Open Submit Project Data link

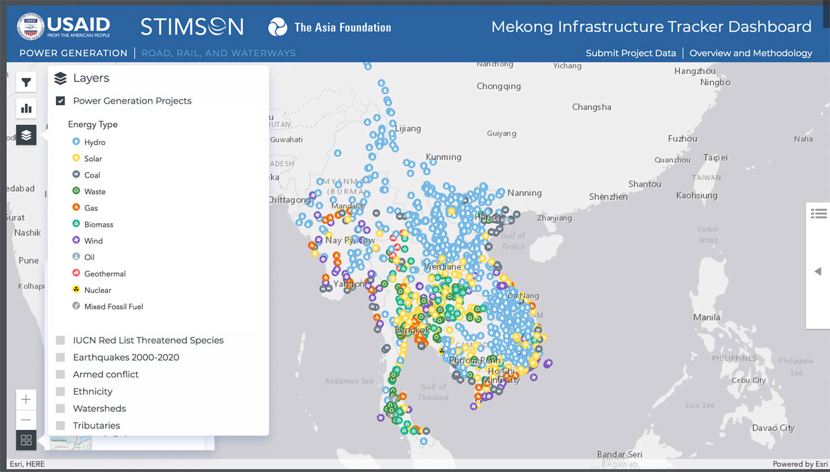[x=631, y=53]
